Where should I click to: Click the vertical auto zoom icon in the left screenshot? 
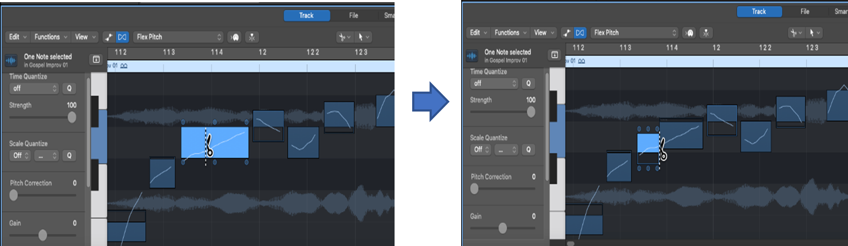pos(252,37)
